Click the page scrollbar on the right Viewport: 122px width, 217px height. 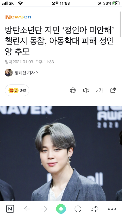click(121, 24)
